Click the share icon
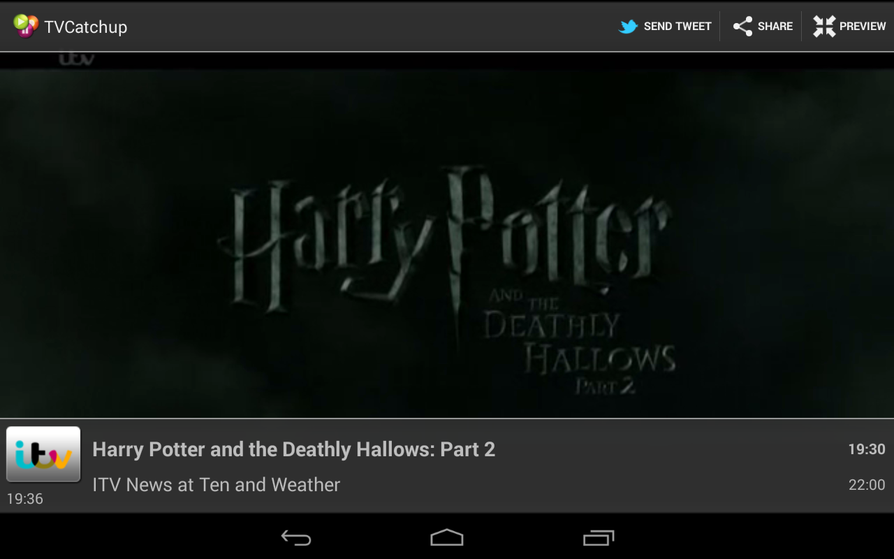Image resolution: width=894 pixels, height=559 pixels. pyautogui.click(x=742, y=27)
